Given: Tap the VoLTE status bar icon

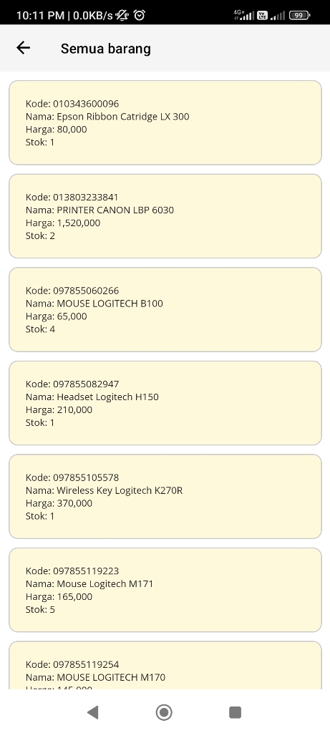Looking at the screenshot, I should click(262, 16).
